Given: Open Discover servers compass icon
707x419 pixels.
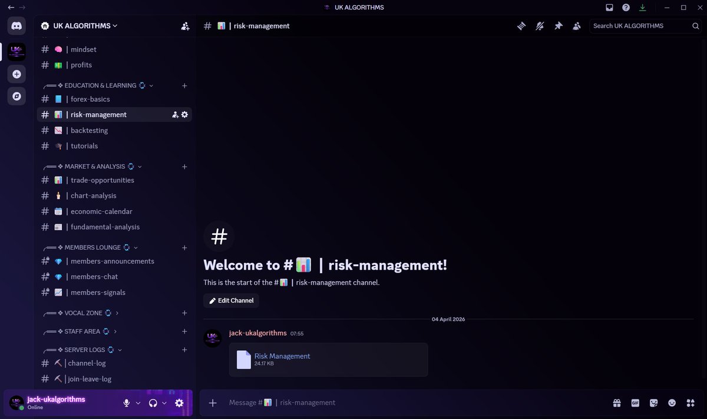Looking at the screenshot, I should click(x=16, y=96).
